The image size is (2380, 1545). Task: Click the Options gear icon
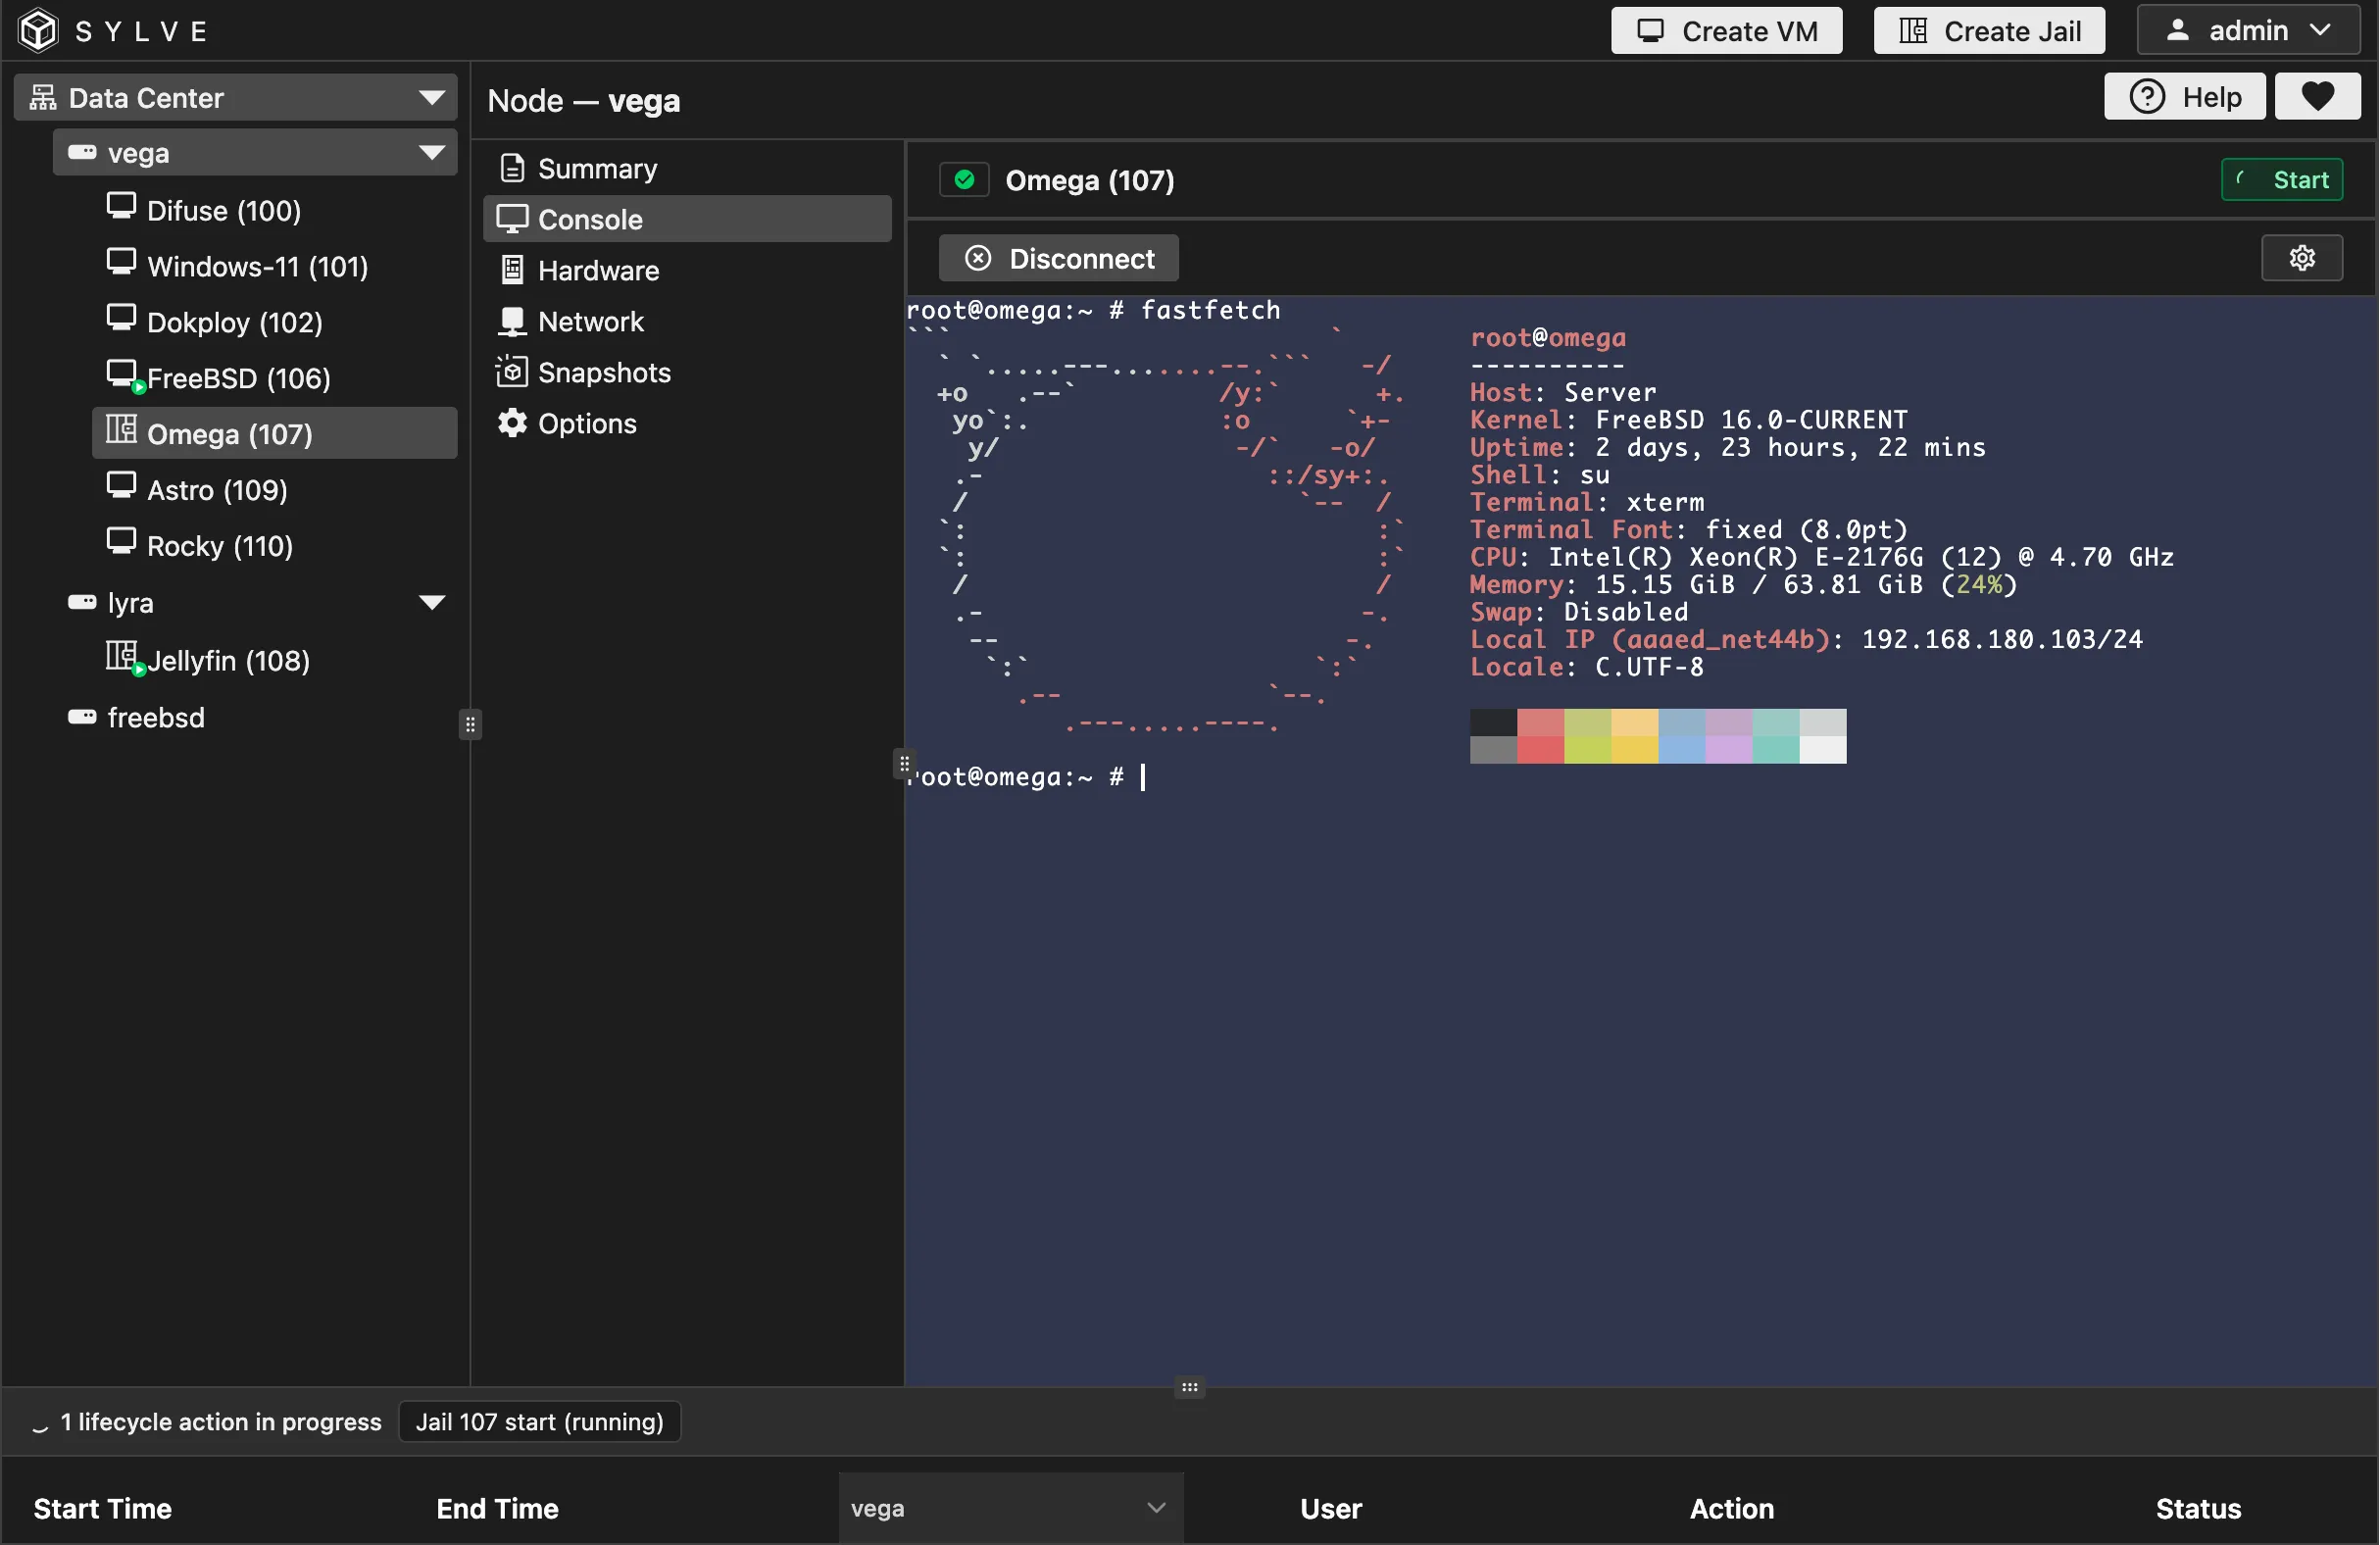click(512, 423)
